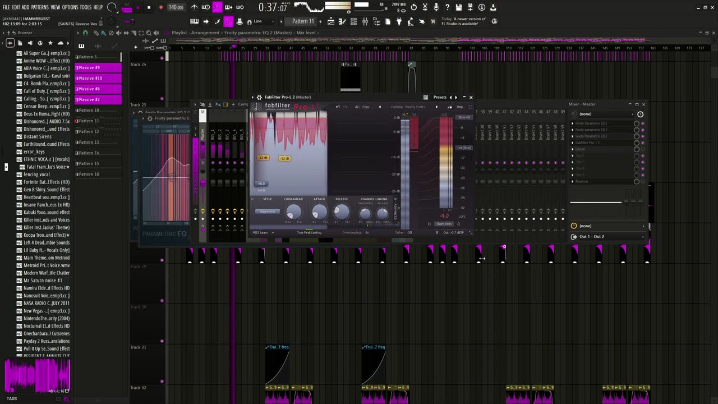Click the Aggressive style button
This screenshot has width=718, height=404.
[x=268, y=212]
